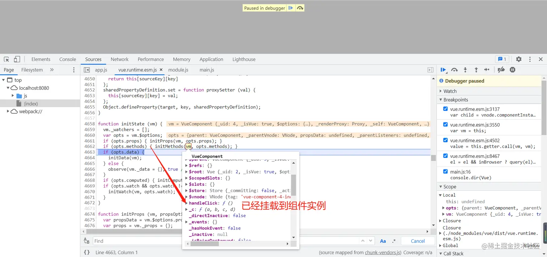
Task: Click step over button in Paused in debugger overlay
Action: coord(300,8)
